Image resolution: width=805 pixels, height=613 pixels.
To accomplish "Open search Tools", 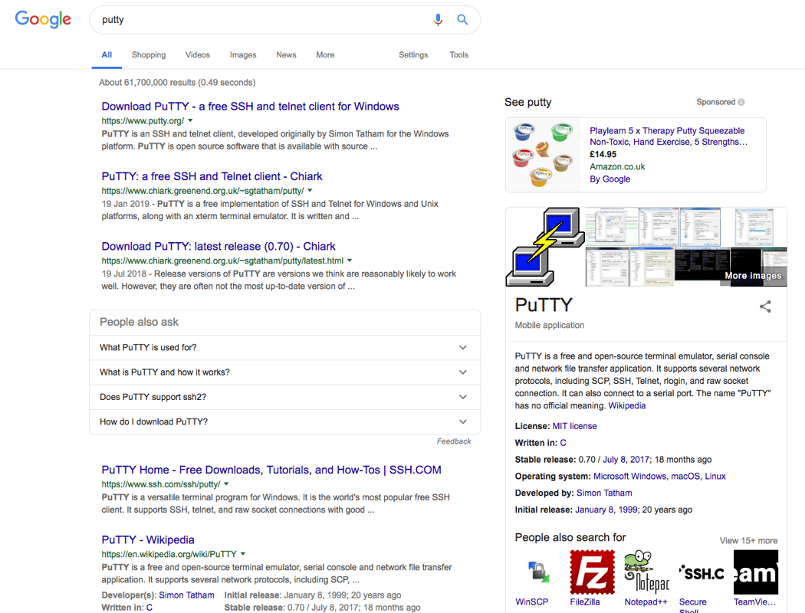I will tap(459, 55).
